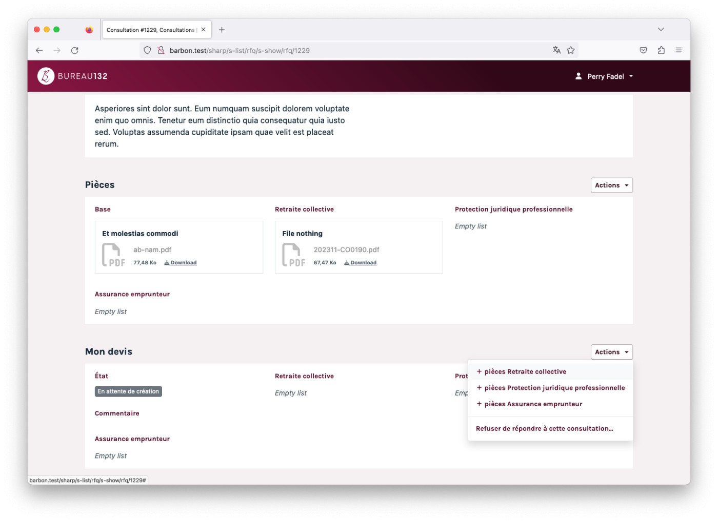The image size is (718, 521).
Task: Click the PDF icon for ab-nam.pdf
Action: pyautogui.click(x=113, y=255)
